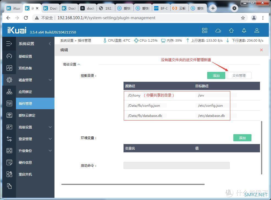Click the wireless router sidebar icon
The width and height of the screenshot is (271, 200).
(9, 115)
